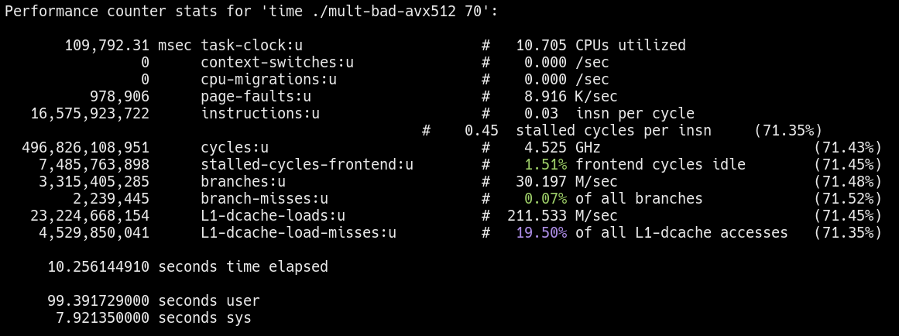The height and width of the screenshot is (336, 899).
Task: Click the 'cpu-migrations:u' event label
Action: 269,80
